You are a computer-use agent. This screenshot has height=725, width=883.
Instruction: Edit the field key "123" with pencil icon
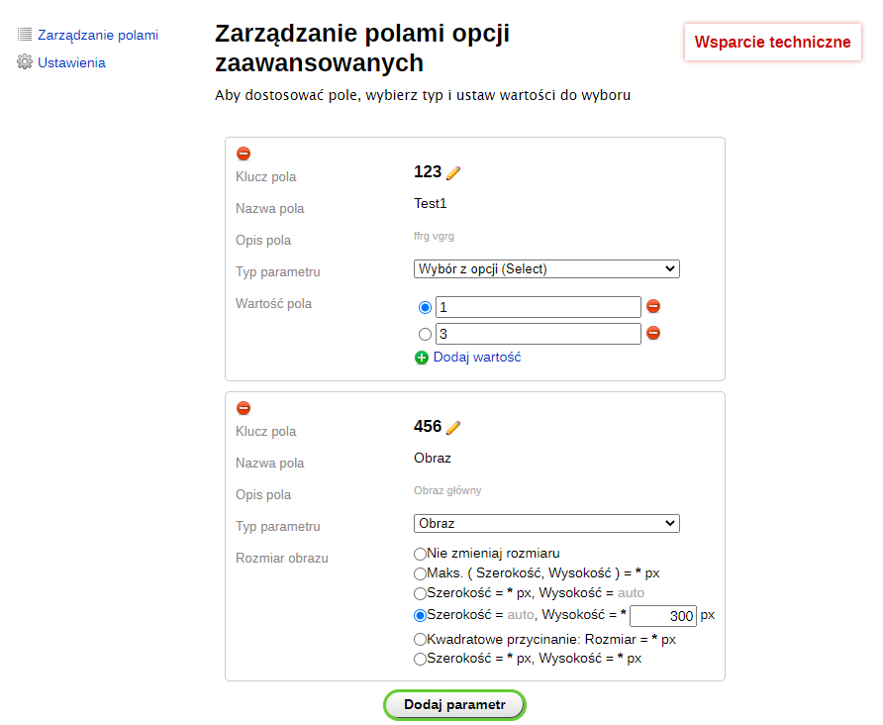point(451,171)
